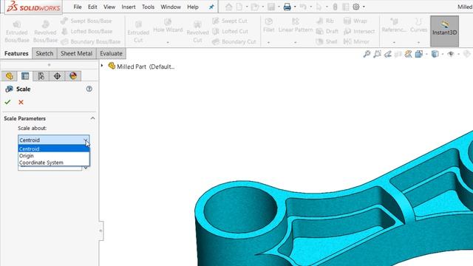
Task: Open the Options gear dropdown arrow
Action: tap(364, 7)
